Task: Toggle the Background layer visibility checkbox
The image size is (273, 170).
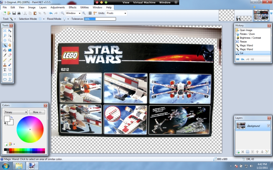Action: click(x=269, y=126)
